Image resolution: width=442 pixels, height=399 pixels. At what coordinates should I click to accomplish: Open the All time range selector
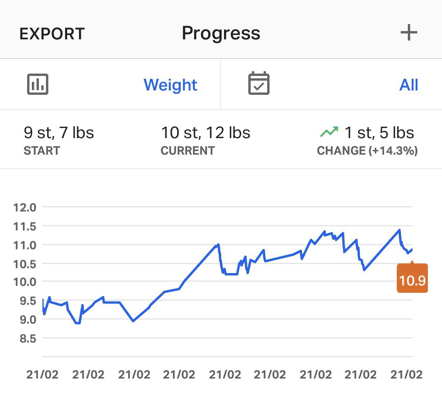[409, 85]
